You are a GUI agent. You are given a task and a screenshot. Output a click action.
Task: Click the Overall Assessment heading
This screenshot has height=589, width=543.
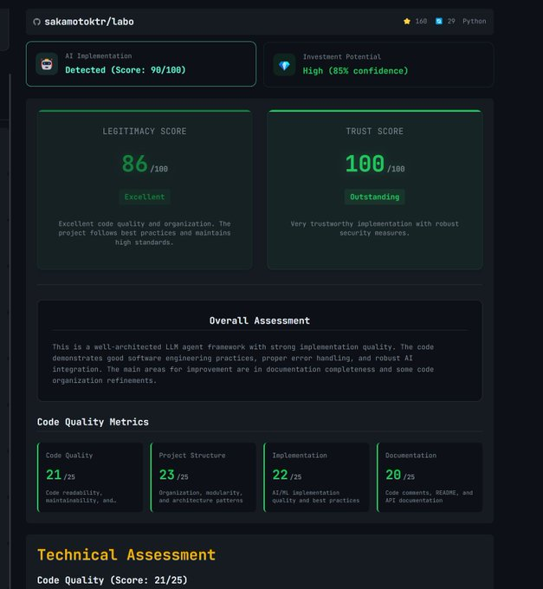(x=260, y=320)
